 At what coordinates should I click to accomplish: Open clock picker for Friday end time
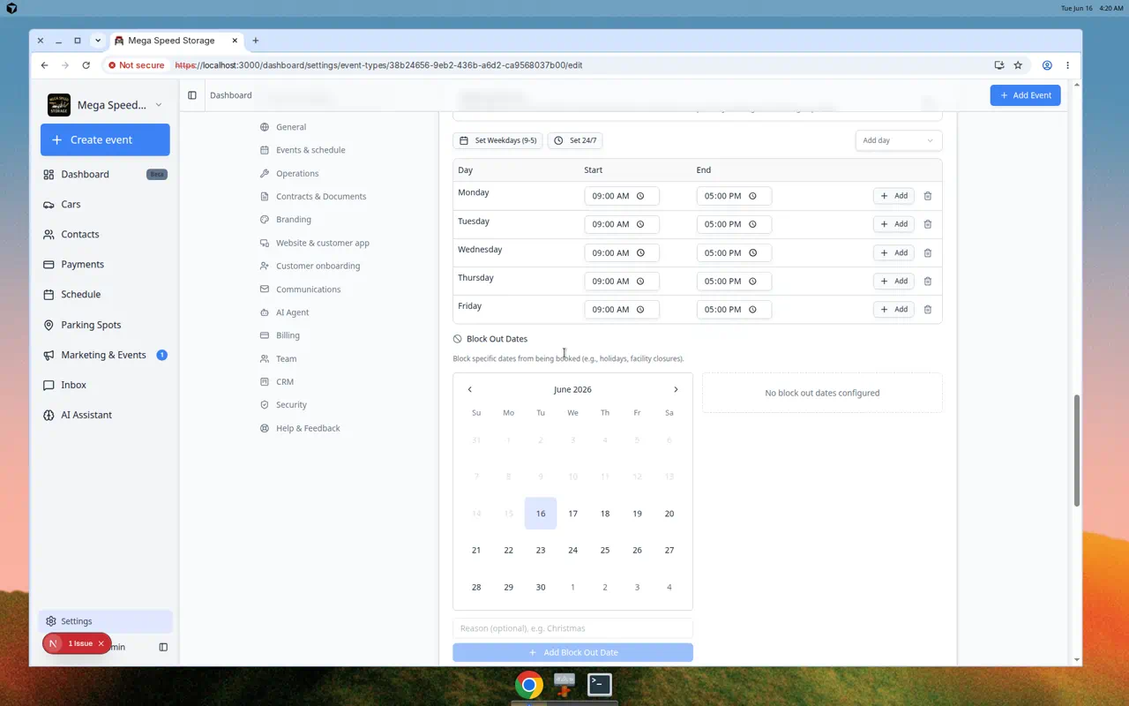click(753, 309)
